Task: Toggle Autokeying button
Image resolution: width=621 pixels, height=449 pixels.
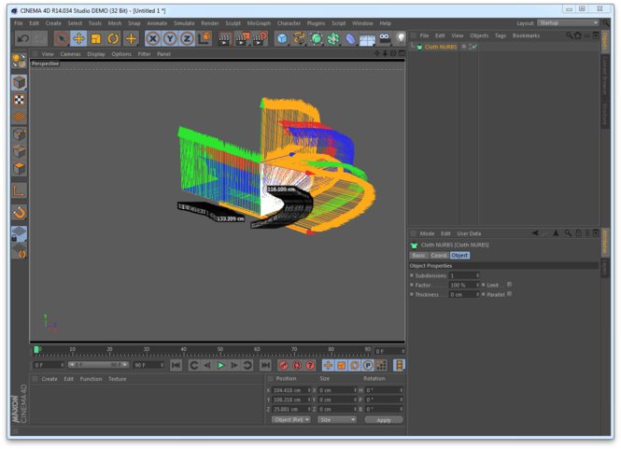Action: pyautogui.click(x=297, y=366)
